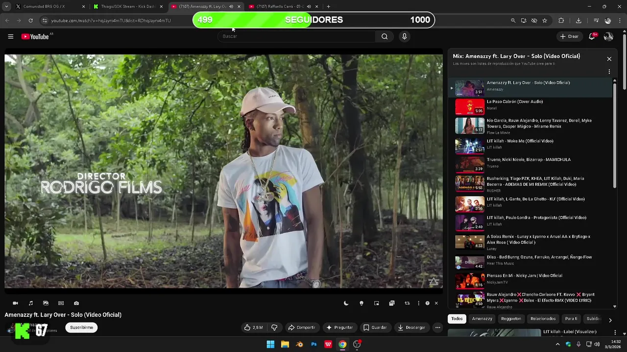Open Mix playlist three-dot options

609,71
